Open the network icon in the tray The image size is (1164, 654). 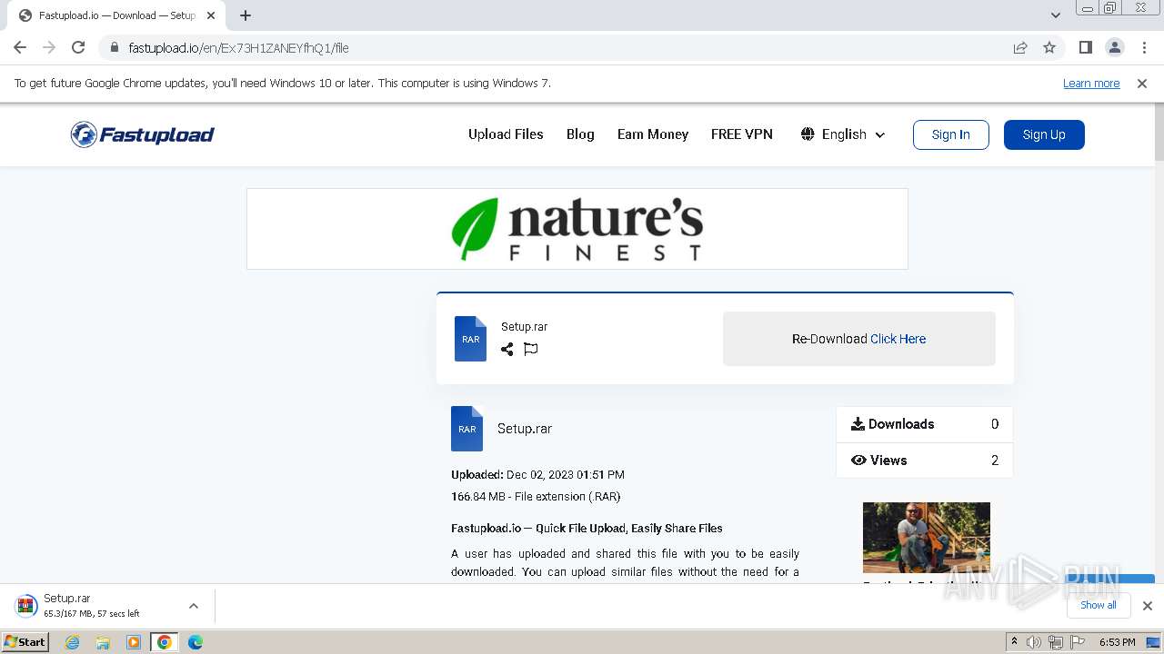[x=1055, y=642]
